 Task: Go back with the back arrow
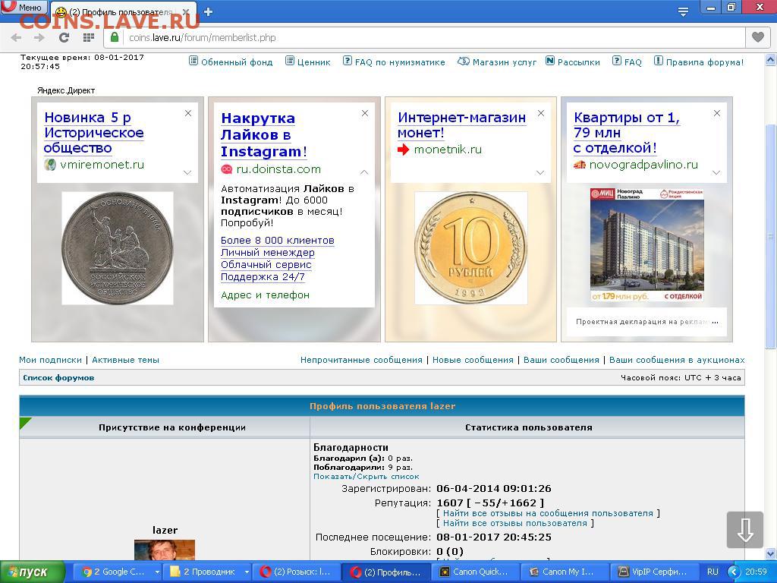[16, 38]
